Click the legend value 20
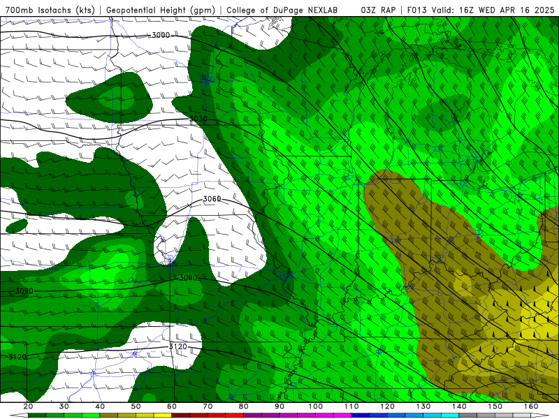 click(x=28, y=406)
